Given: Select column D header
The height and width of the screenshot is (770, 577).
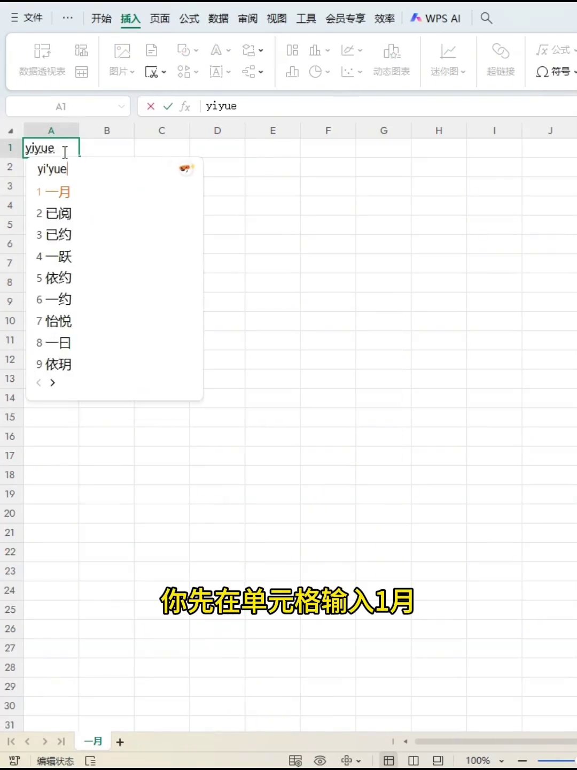Looking at the screenshot, I should point(217,130).
